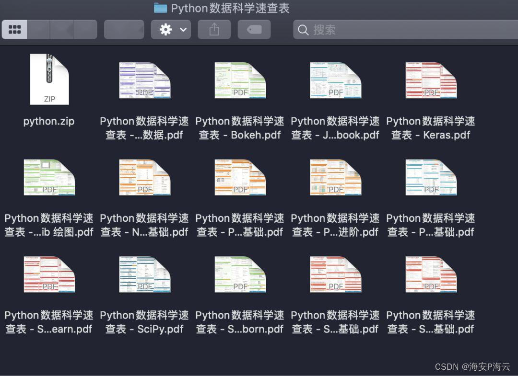Click the python.zip file name
The height and width of the screenshot is (376, 518).
49,121
